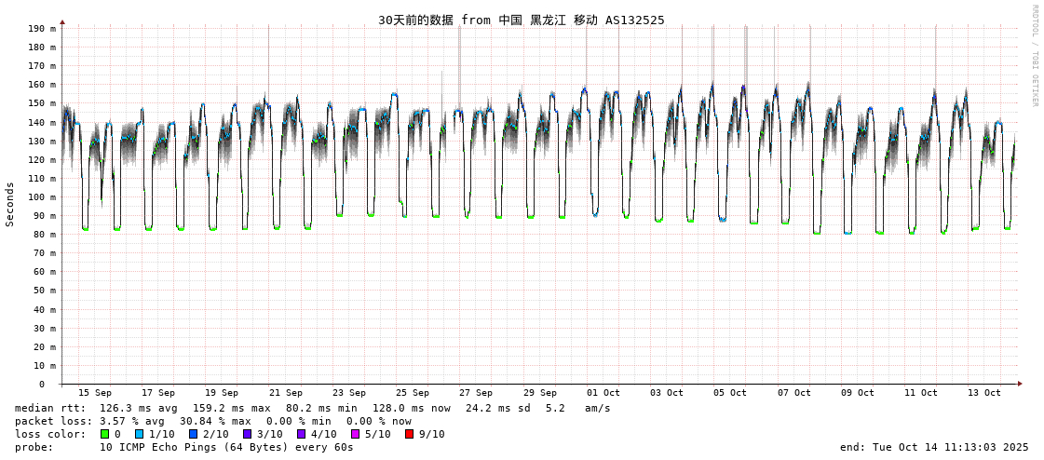
Task: Click the end timestamp text
Action: (x=933, y=447)
